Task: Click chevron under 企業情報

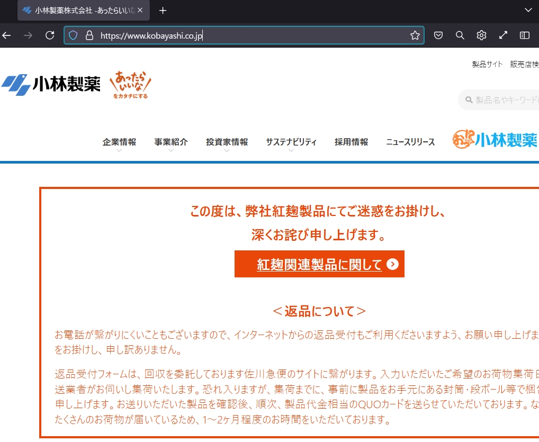Action: point(119,150)
